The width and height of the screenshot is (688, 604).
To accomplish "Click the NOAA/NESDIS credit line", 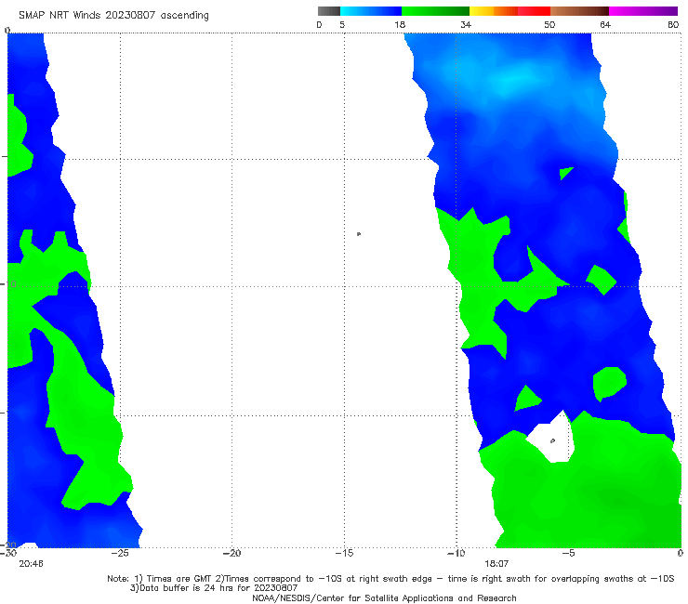I will pyautogui.click(x=384, y=598).
